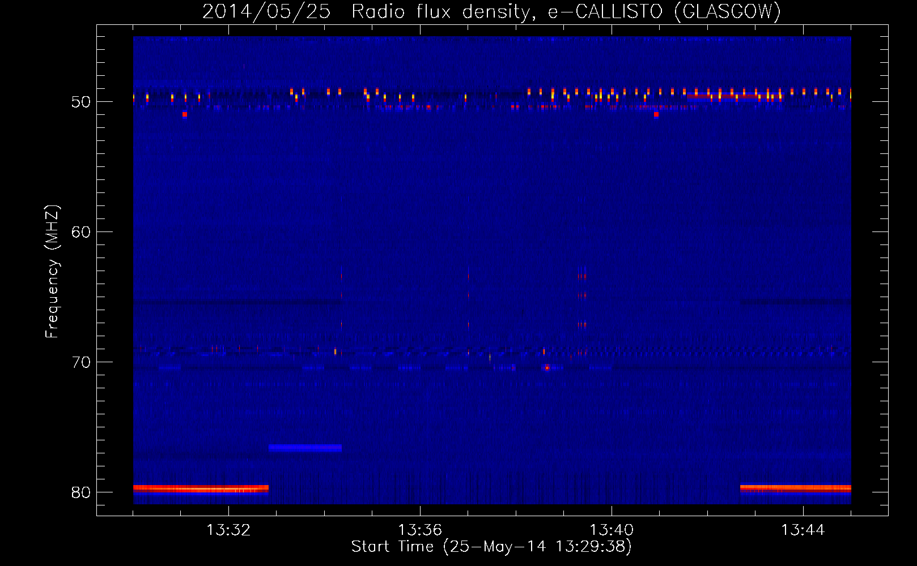Click the 13:36 time axis label
This screenshot has width=917, height=566.
420,530
